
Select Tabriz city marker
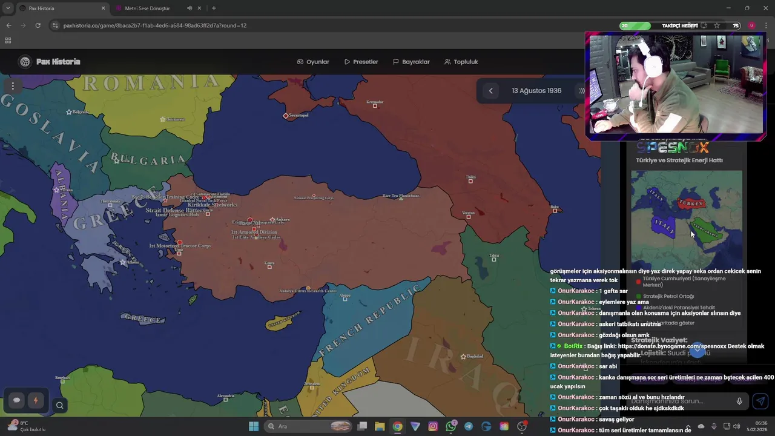point(494,259)
